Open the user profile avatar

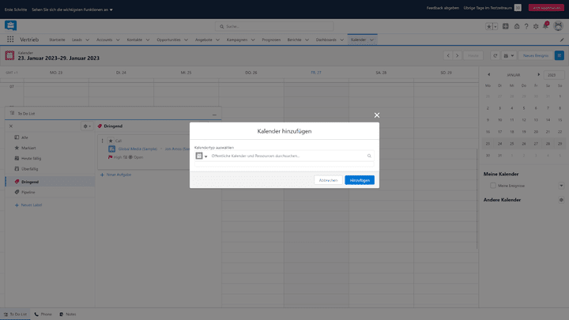click(x=558, y=26)
